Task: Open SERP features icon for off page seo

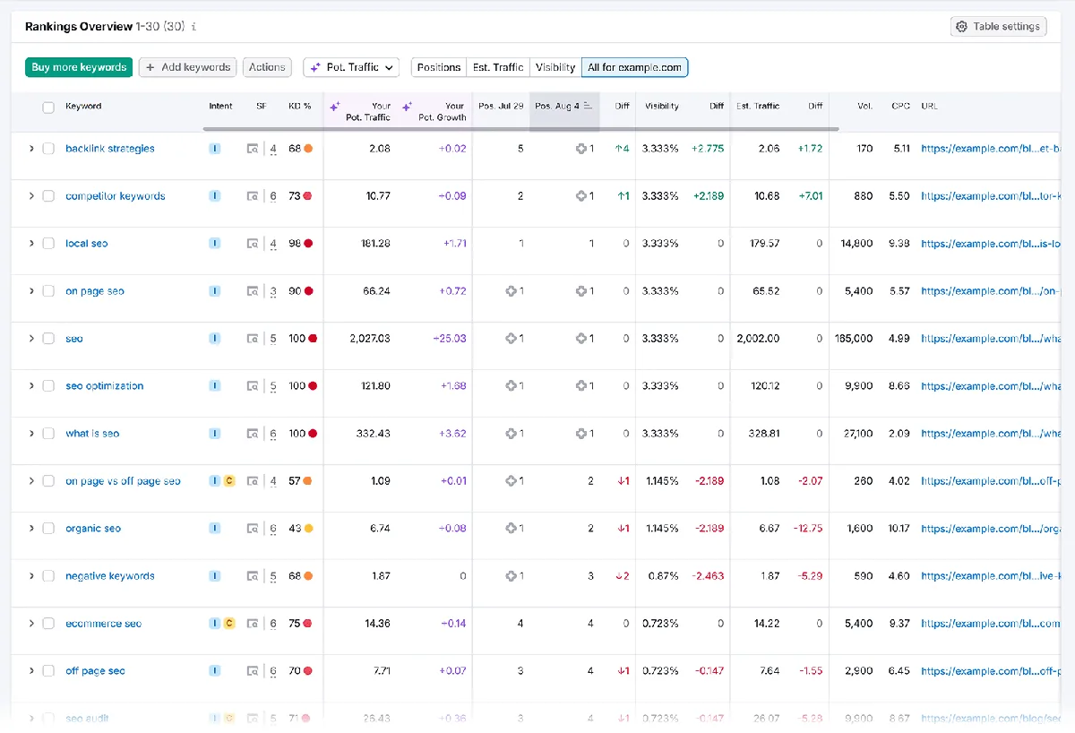Action: (253, 671)
